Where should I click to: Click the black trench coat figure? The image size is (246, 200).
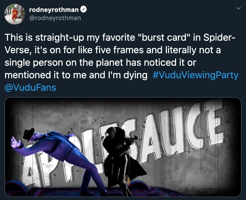pyautogui.click(x=124, y=156)
